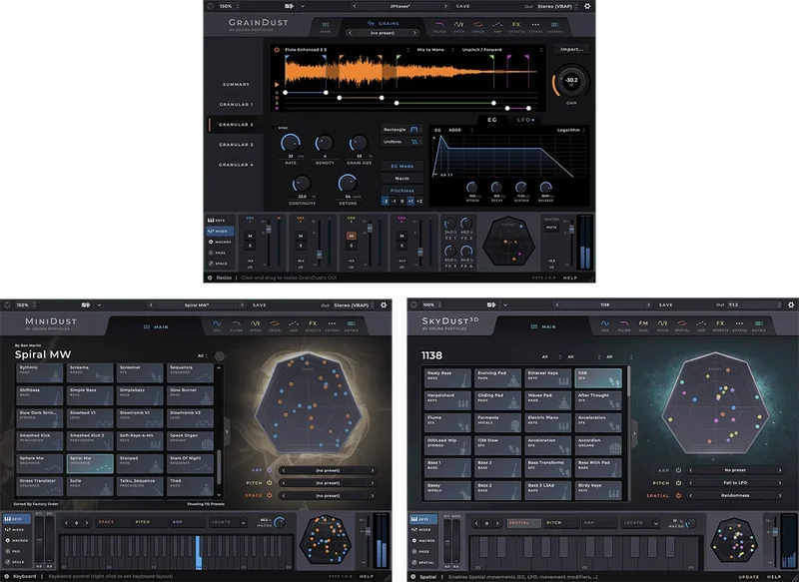Image resolution: width=799 pixels, height=582 pixels.
Task: Click the Gain knob in GrainDust
Action: [x=570, y=81]
